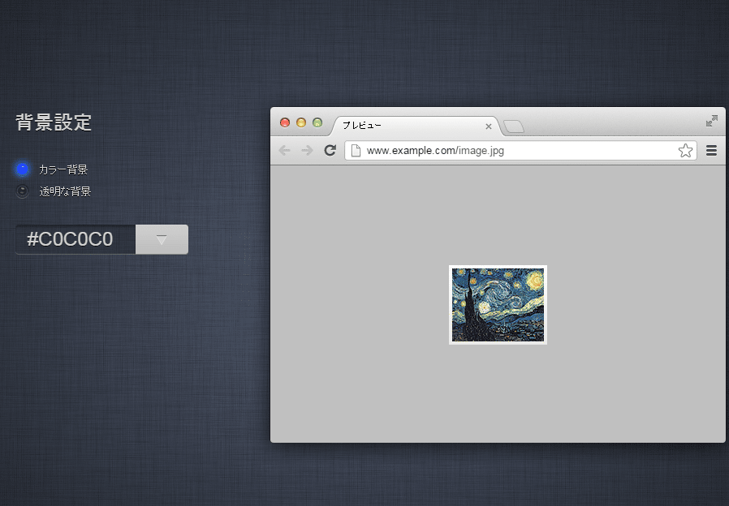Select the プレビュー tab

click(416, 126)
